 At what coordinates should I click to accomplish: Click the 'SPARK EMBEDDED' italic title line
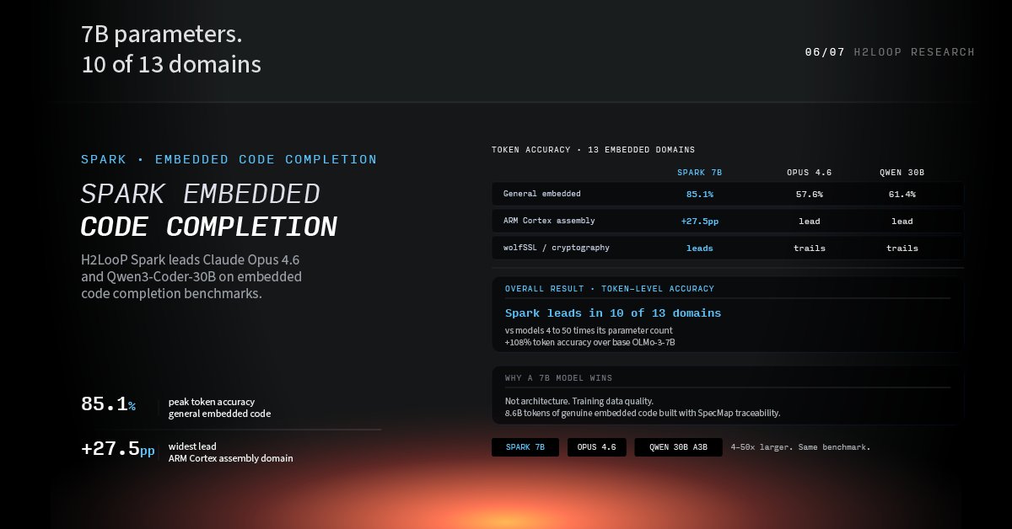click(x=201, y=194)
